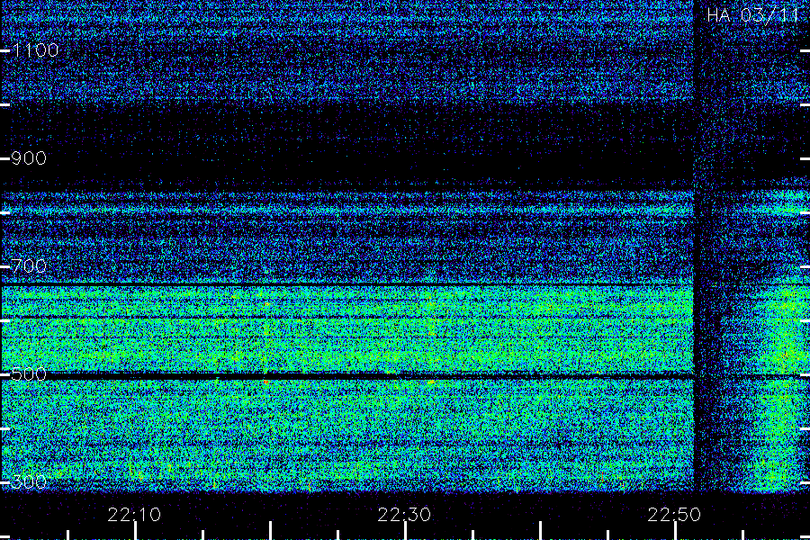810x540 pixels.
Task: Click the 700 frequency axis label
Action: [29, 266]
